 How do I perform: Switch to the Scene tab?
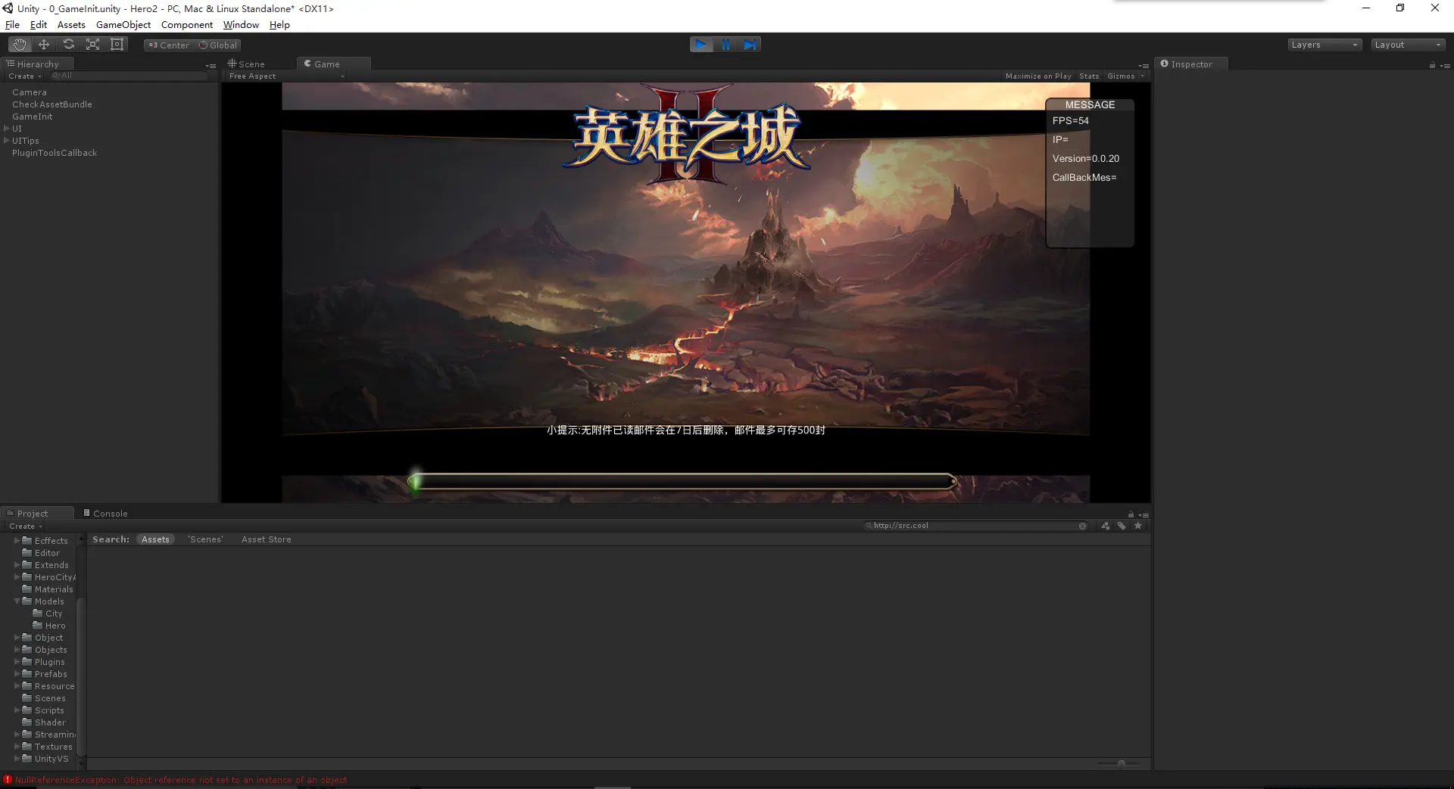click(x=247, y=64)
